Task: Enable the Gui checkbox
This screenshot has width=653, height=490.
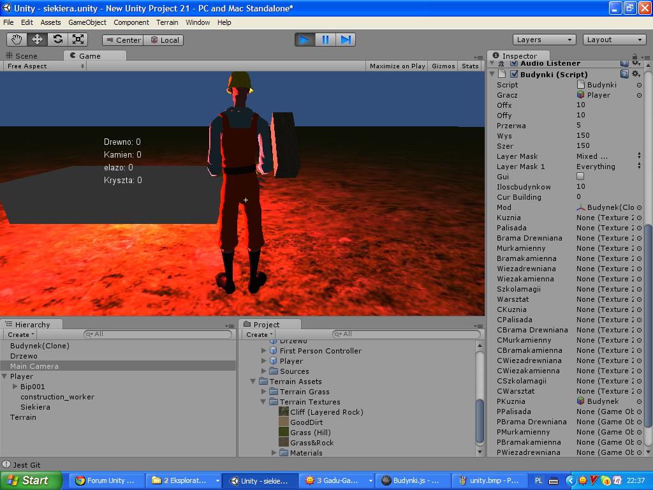Action: (580, 176)
